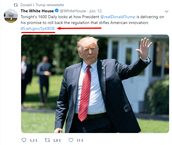Click Donald J. Trump retweetelte label
The image size is (172, 145).
click(42, 5)
